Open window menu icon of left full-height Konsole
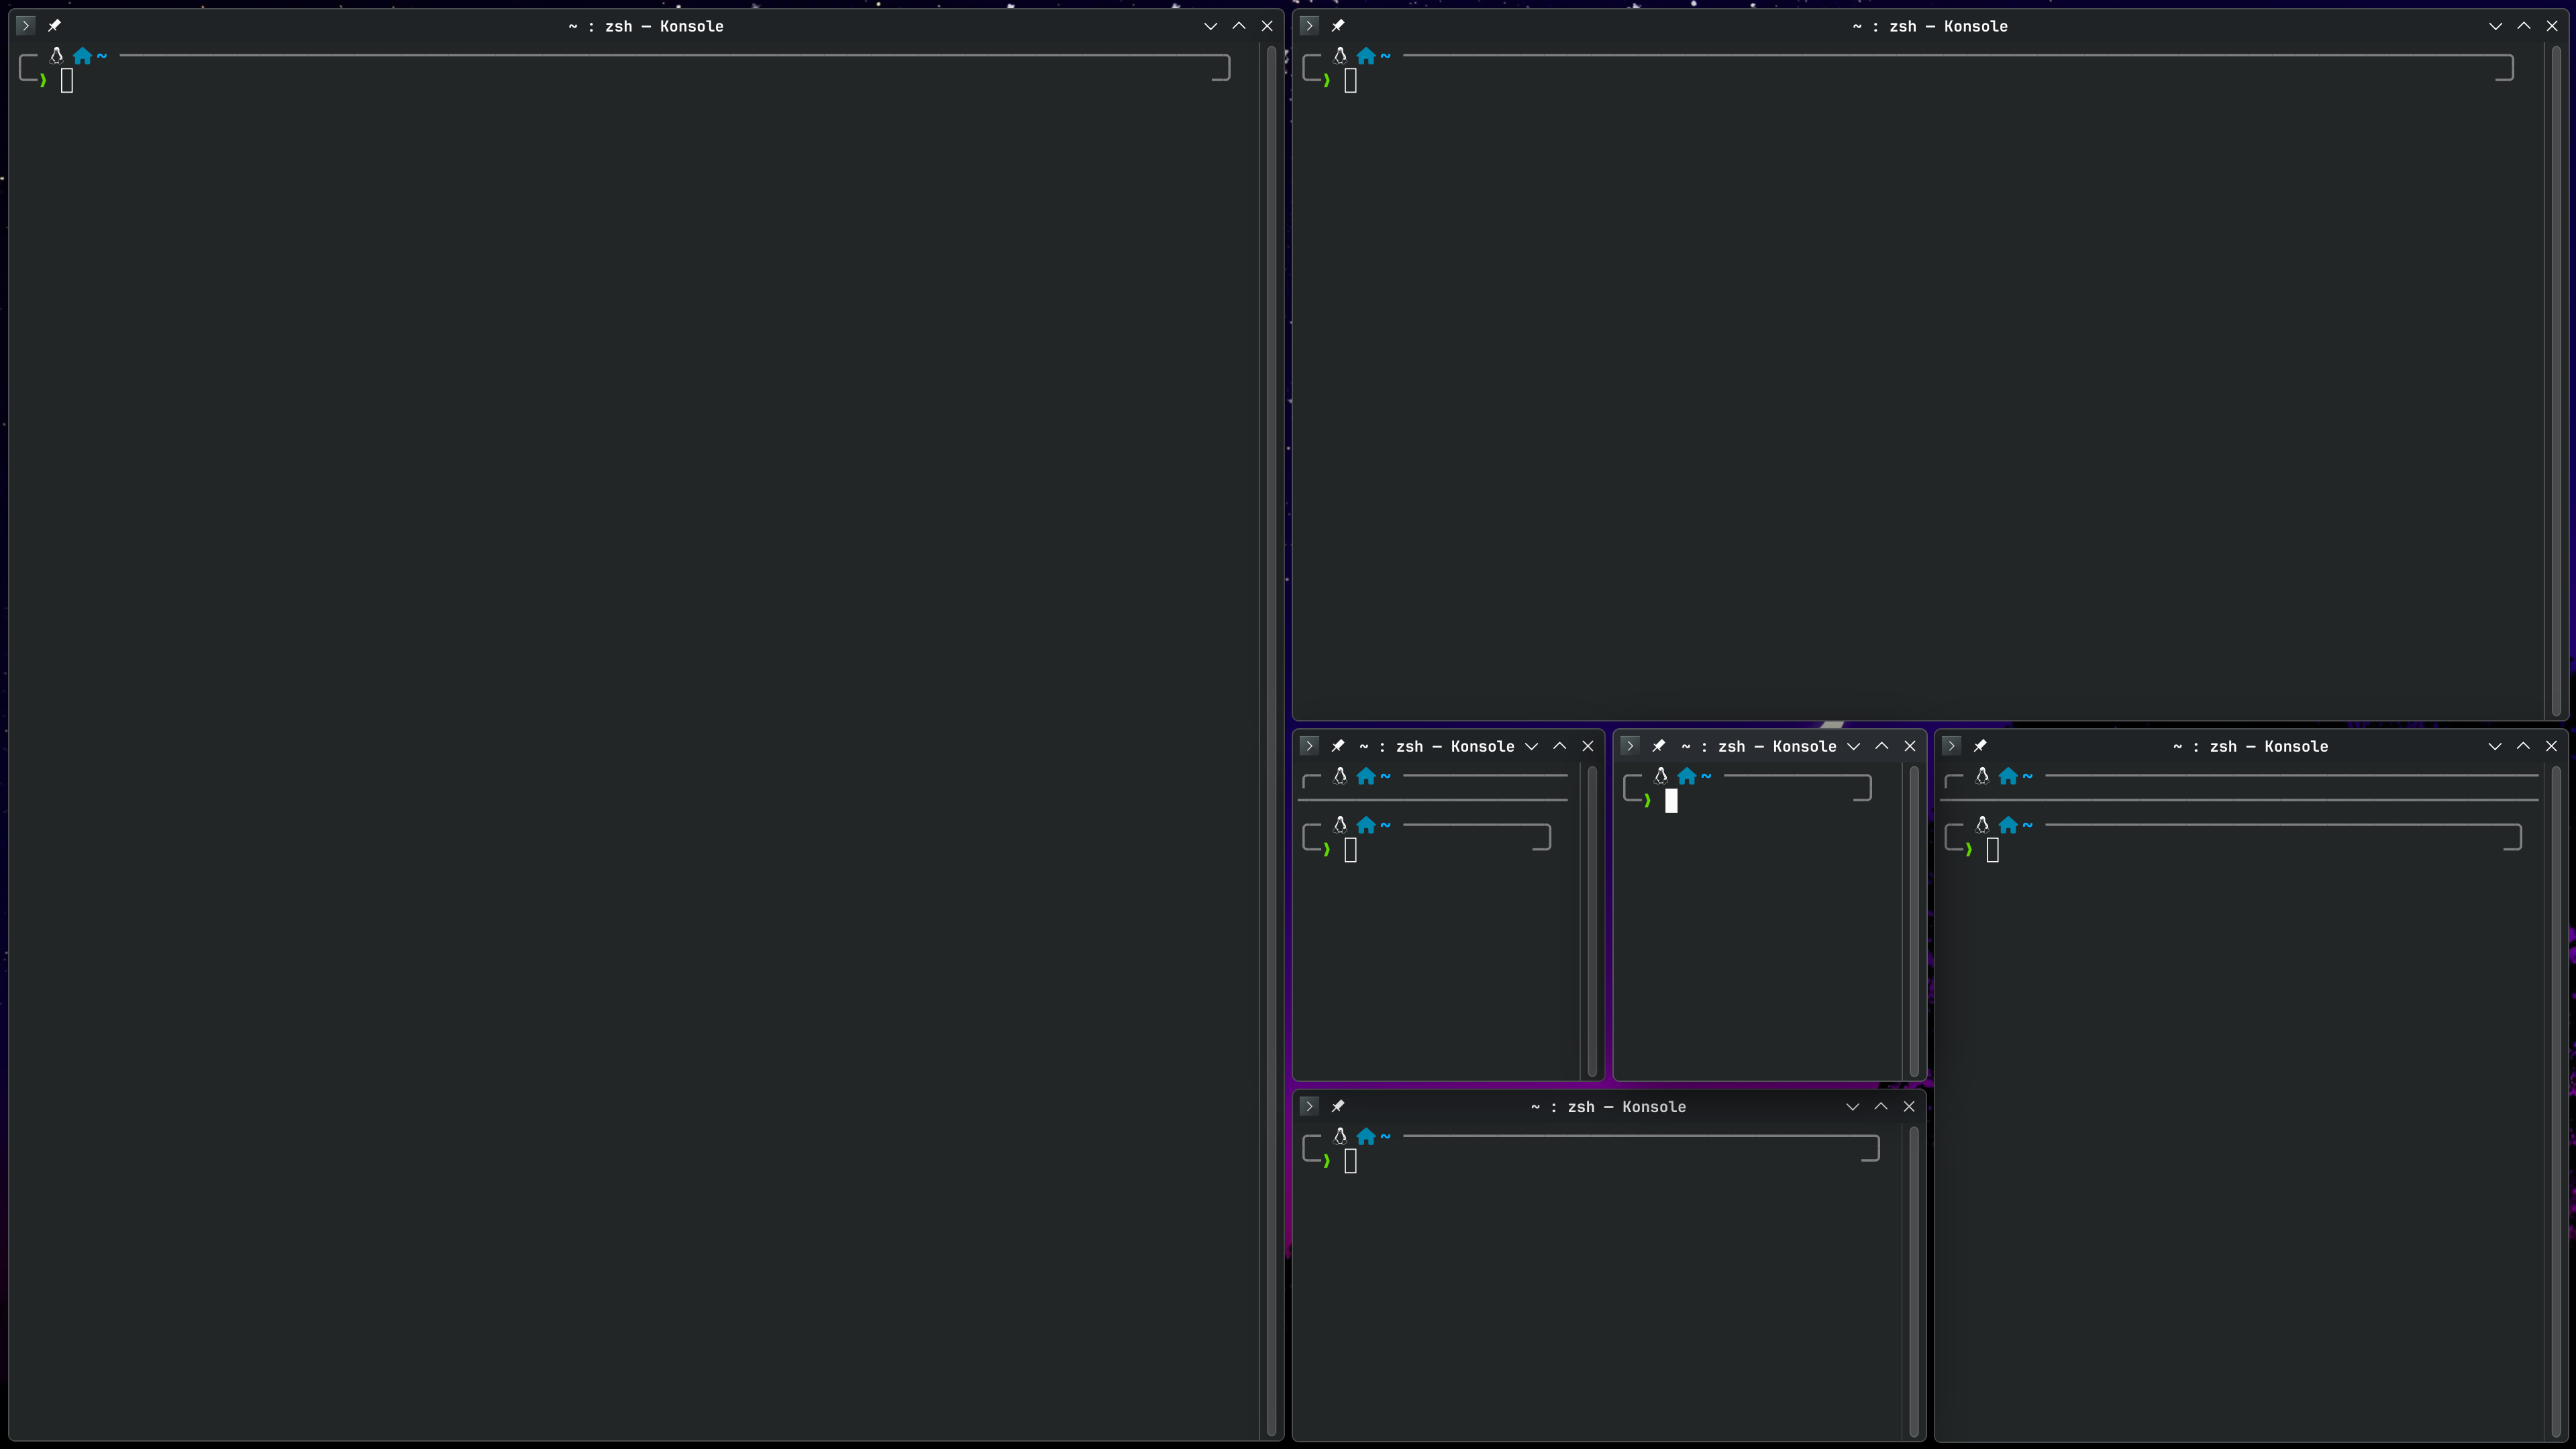 tap(26, 26)
